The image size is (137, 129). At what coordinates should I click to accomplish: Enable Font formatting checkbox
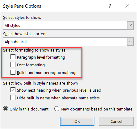pos(13,64)
